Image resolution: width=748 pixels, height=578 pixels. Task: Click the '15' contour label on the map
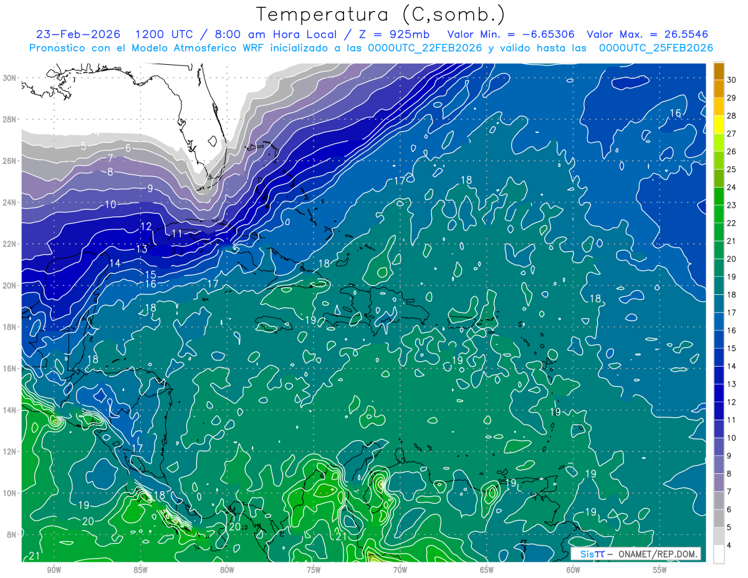pyautogui.click(x=150, y=274)
